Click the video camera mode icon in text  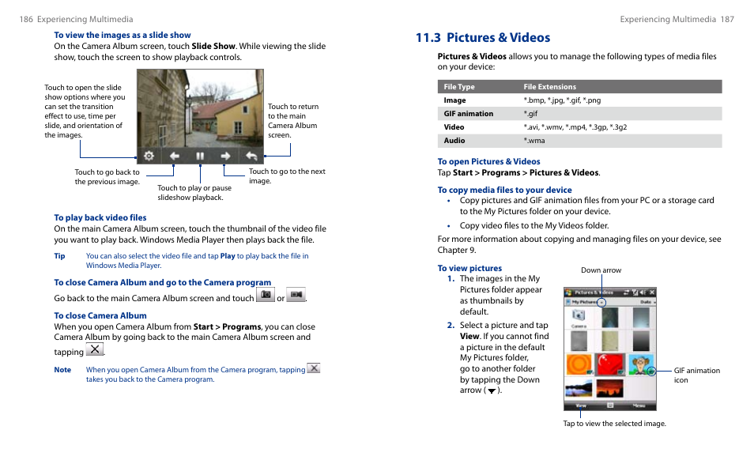[x=296, y=294]
